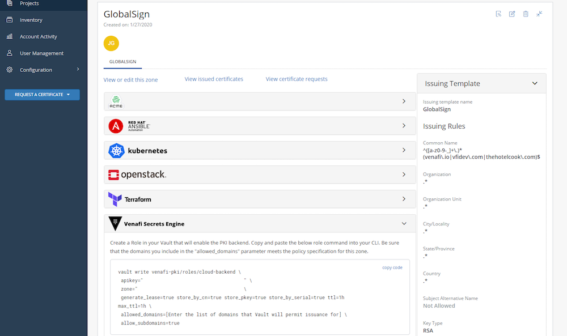This screenshot has height=336, width=567.
Task: Expand the Terraform row chevron
Action: coord(404,199)
